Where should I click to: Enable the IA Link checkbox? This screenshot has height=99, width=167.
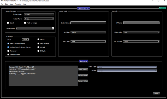point(38,39)
